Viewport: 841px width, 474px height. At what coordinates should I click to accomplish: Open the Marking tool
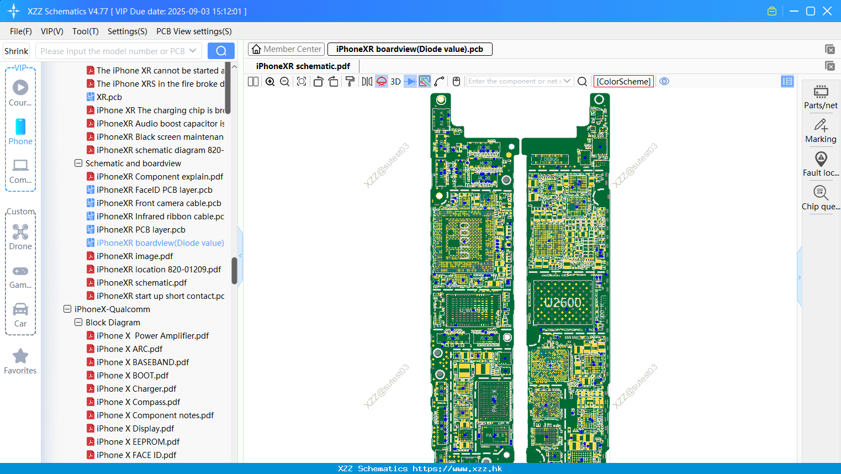pos(821,131)
